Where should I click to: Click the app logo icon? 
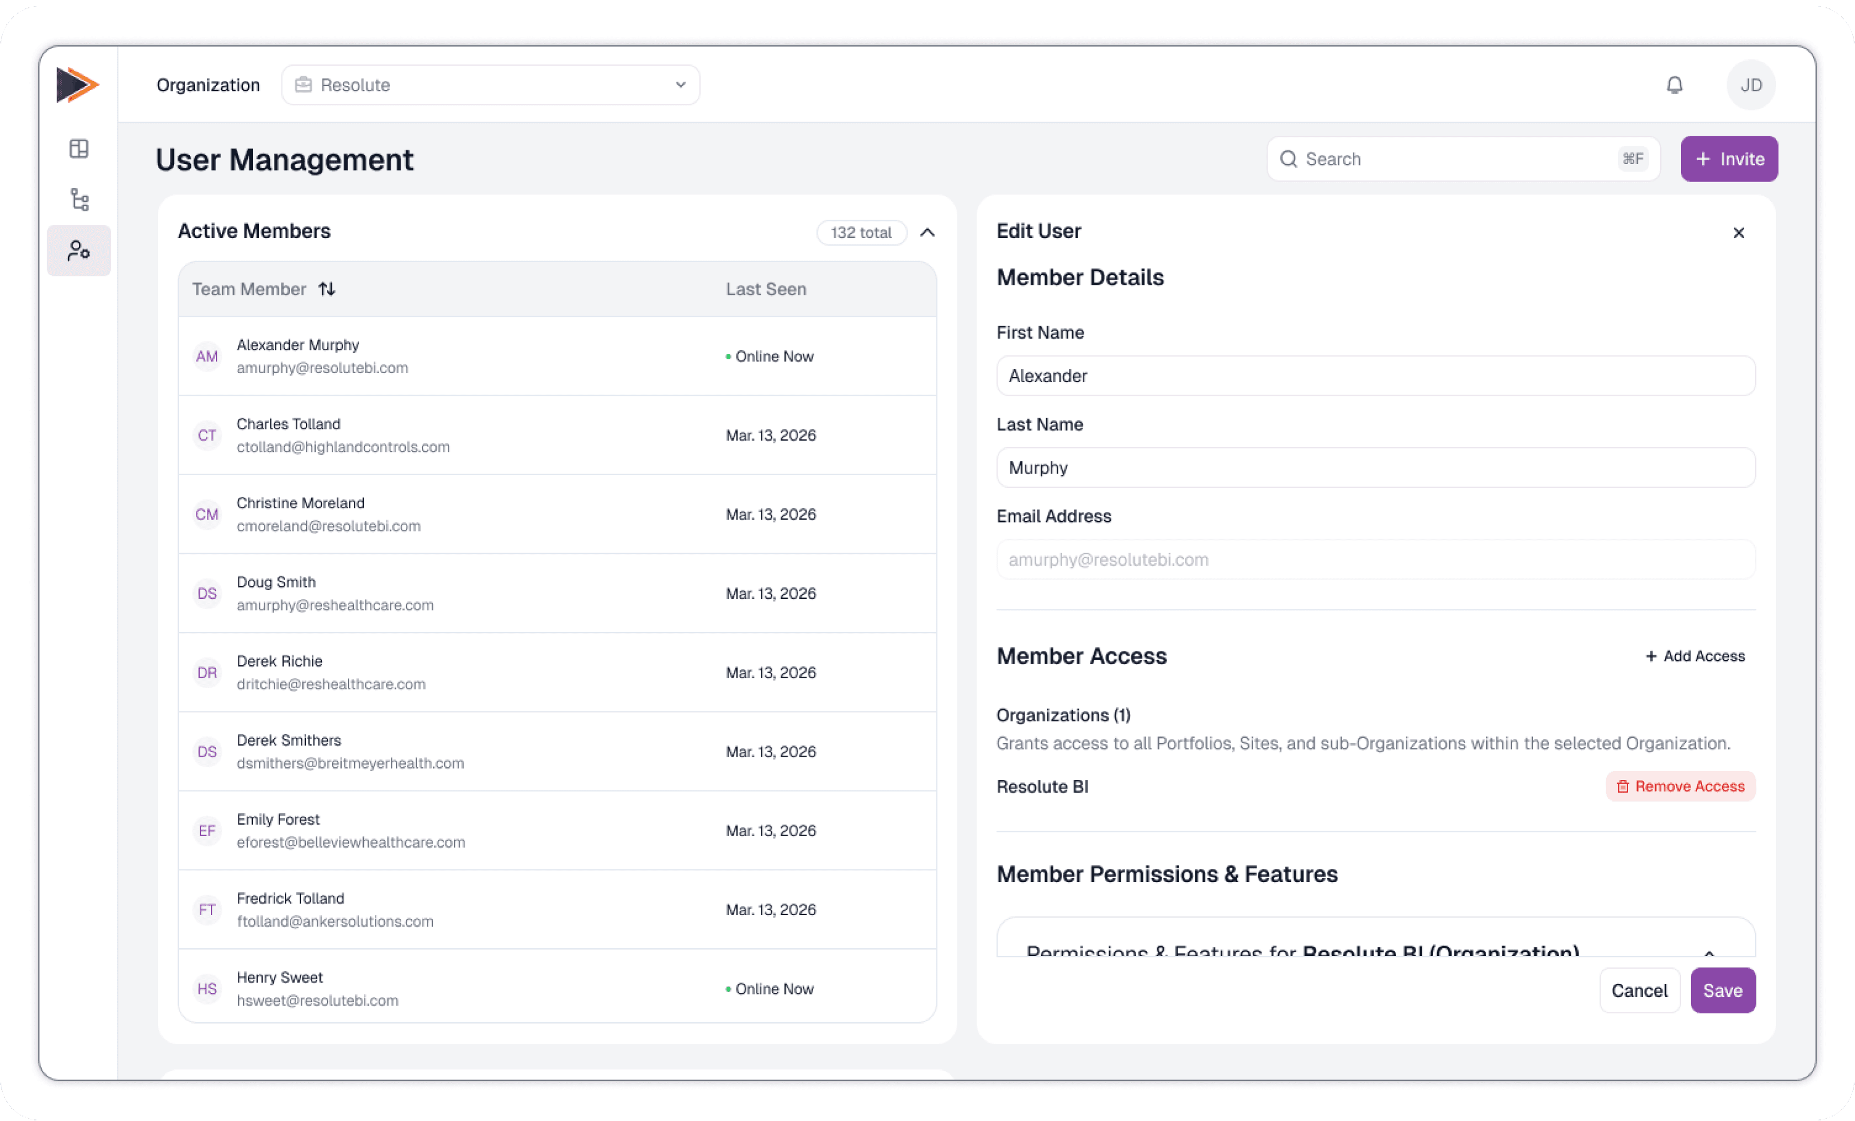pos(77,84)
